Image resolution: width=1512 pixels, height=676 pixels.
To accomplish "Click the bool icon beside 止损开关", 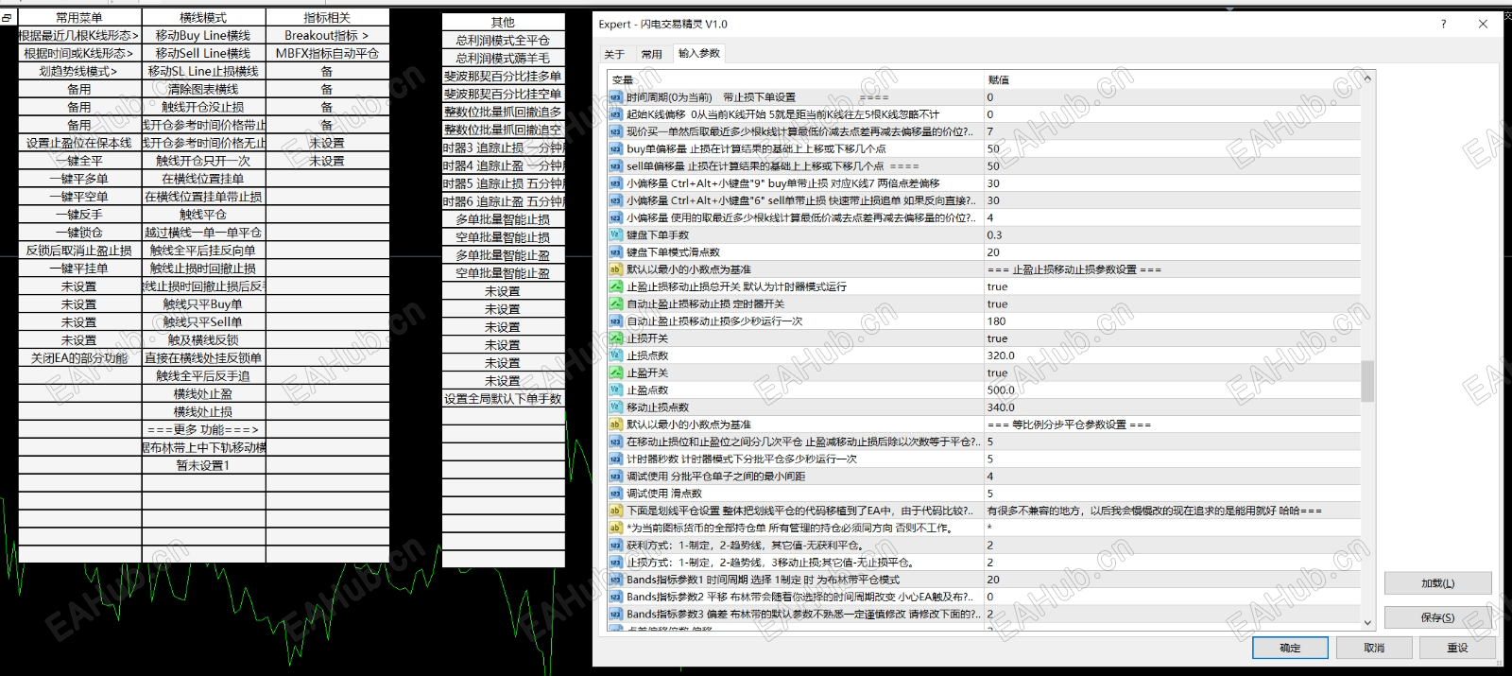I will tap(615, 338).
